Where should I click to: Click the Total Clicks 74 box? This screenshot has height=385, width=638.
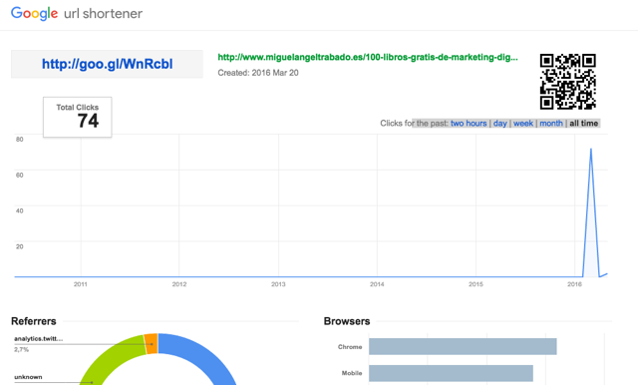coord(78,118)
